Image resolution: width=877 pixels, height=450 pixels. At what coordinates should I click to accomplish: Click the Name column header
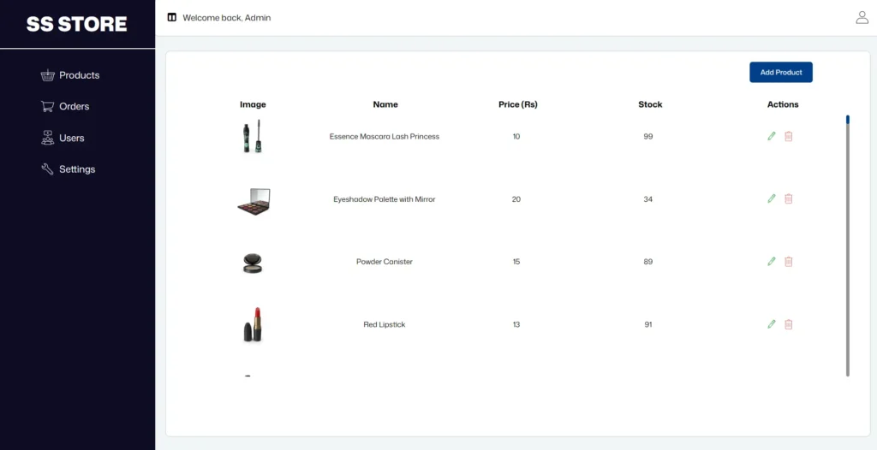385,104
